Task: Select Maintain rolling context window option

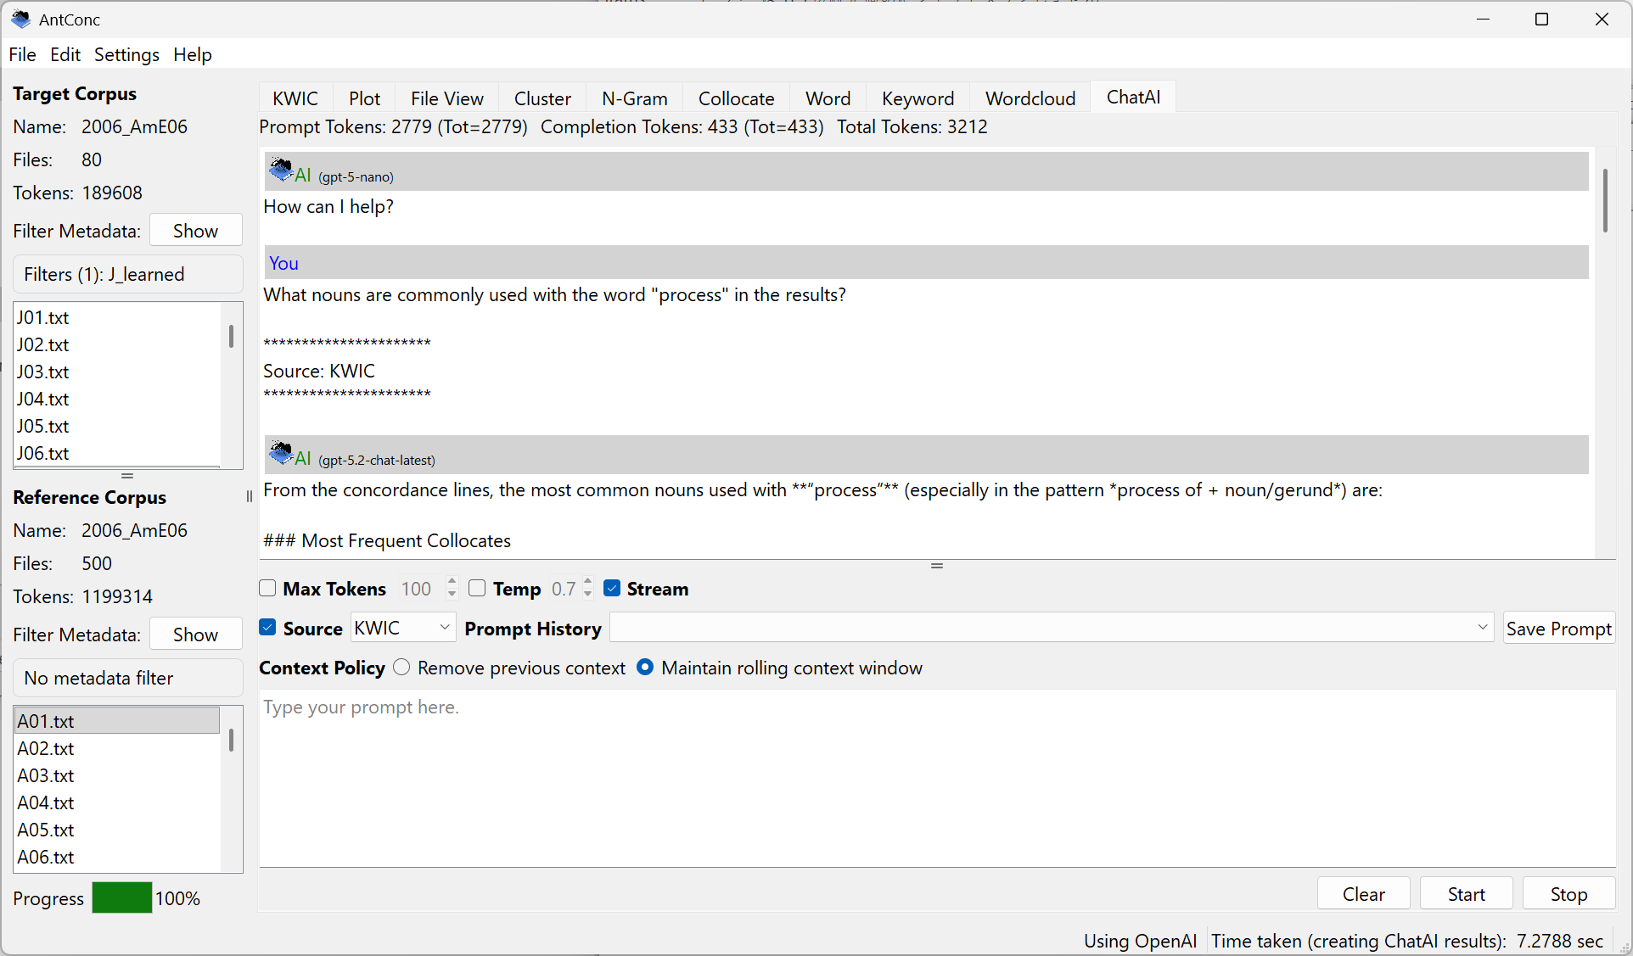Action: [645, 668]
